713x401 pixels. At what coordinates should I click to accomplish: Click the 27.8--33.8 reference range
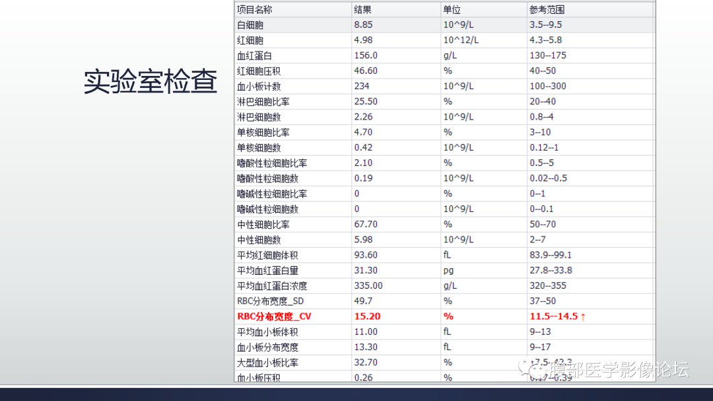pos(551,270)
